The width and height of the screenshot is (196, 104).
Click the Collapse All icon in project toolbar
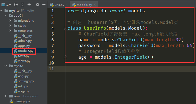click(29, 5)
